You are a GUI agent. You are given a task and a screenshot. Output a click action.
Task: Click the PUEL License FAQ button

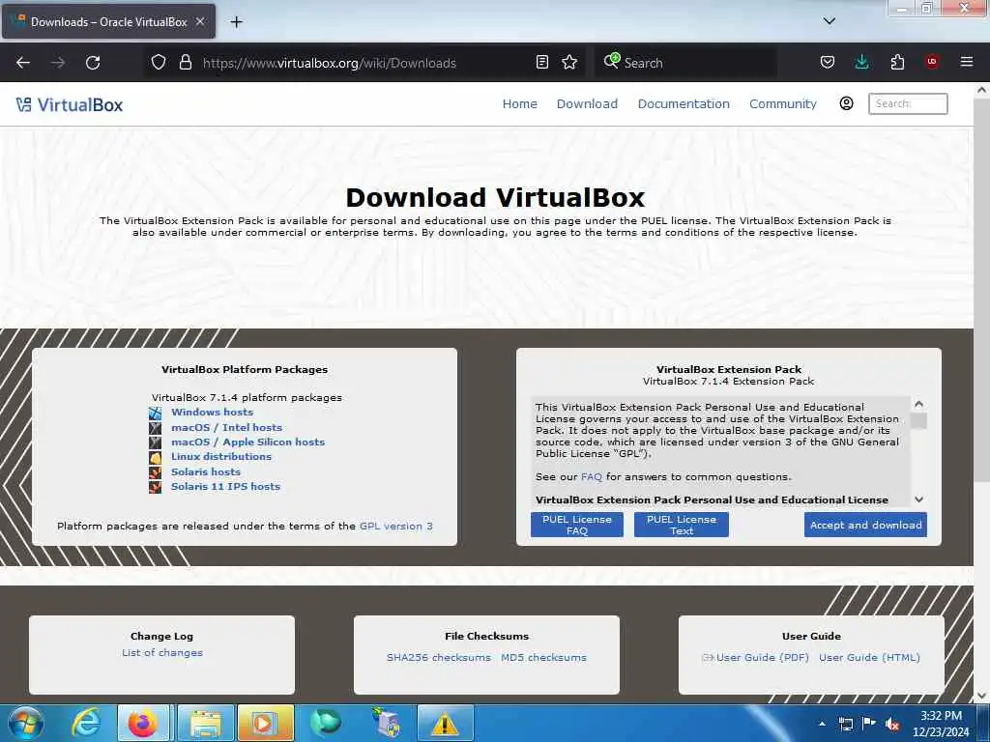pos(577,525)
